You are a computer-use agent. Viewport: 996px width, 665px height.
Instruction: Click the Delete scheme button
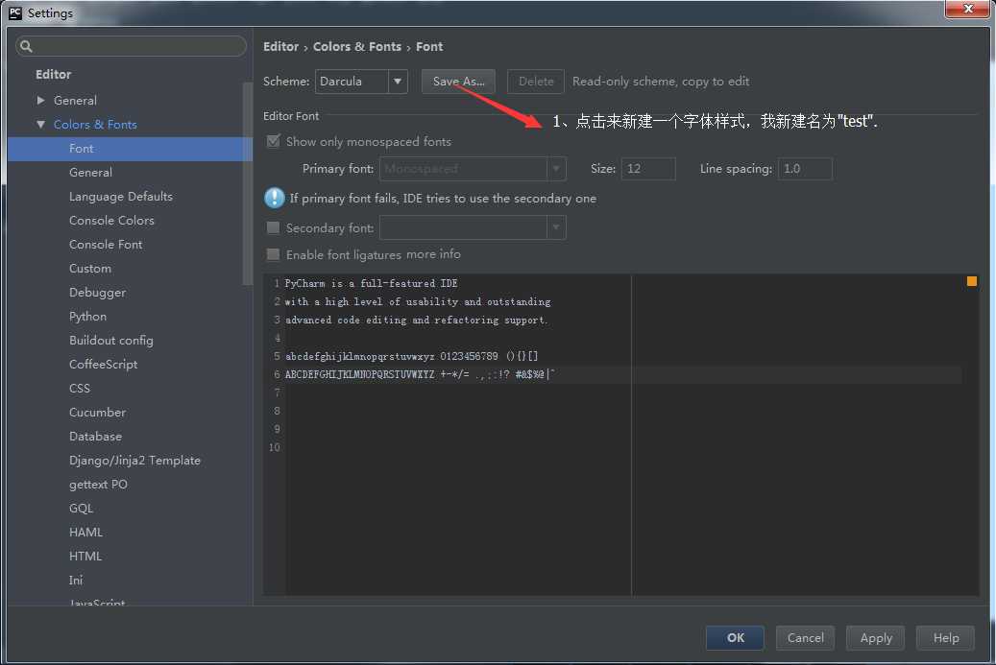point(536,82)
